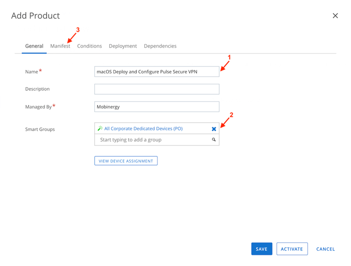This screenshot has width=351, height=266.
Task: Click into the product Name field
Action: pos(156,72)
